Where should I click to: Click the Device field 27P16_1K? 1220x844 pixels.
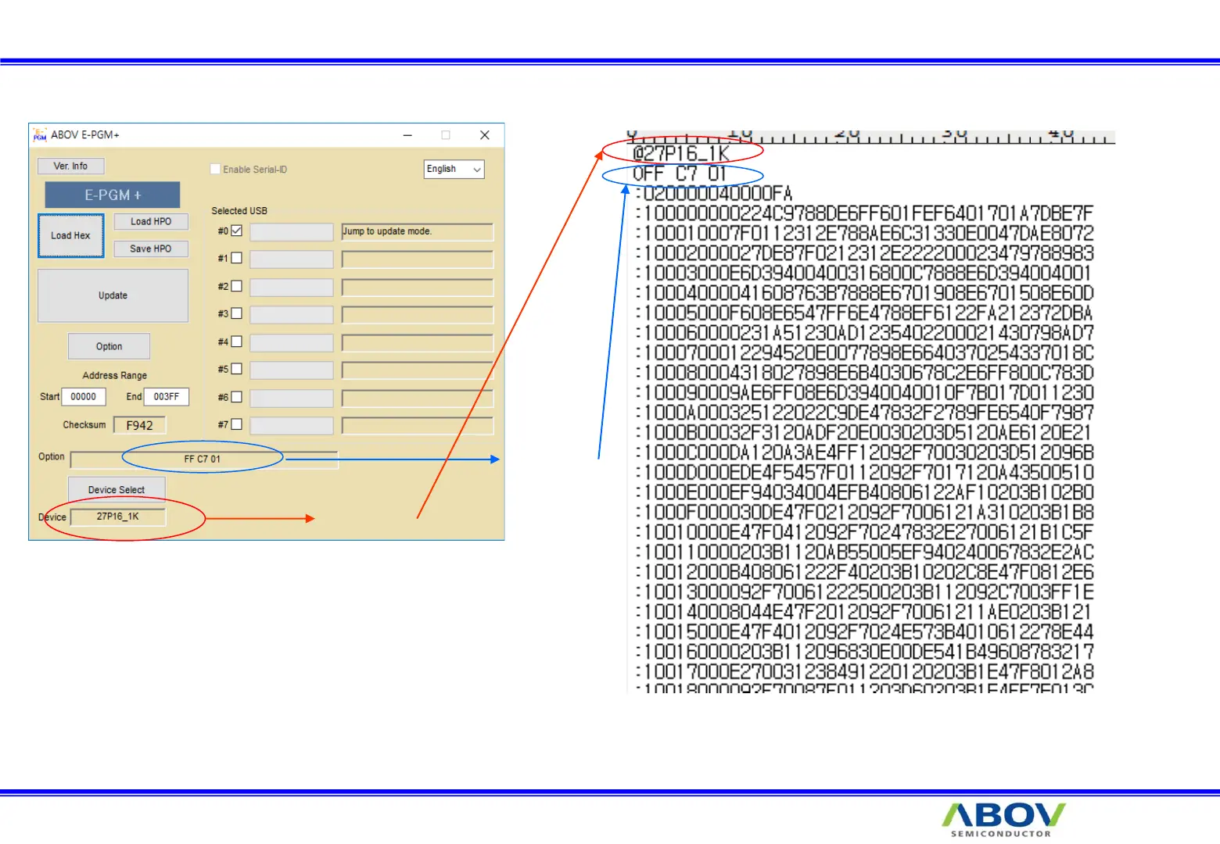pyautogui.click(x=118, y=517)
